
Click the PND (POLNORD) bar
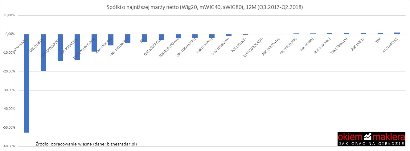[128, 38]
